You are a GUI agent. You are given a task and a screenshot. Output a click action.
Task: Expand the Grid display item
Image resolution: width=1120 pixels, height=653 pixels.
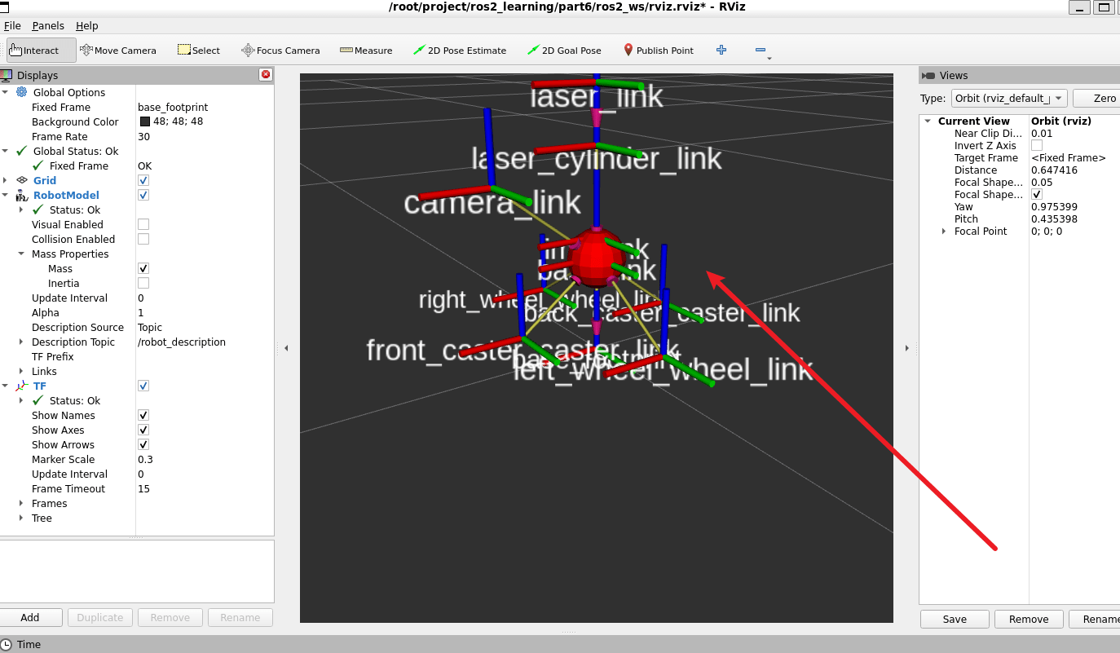point(6,180)
